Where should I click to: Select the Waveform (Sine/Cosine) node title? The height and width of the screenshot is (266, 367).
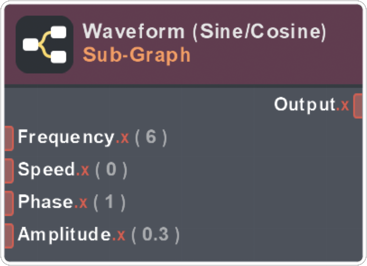pyautogui.click(x=204, y=31)
